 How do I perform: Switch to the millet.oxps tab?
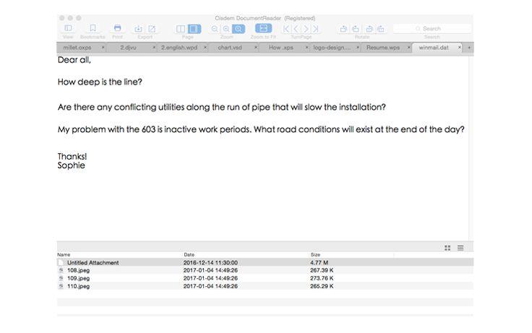pos(77,47)
